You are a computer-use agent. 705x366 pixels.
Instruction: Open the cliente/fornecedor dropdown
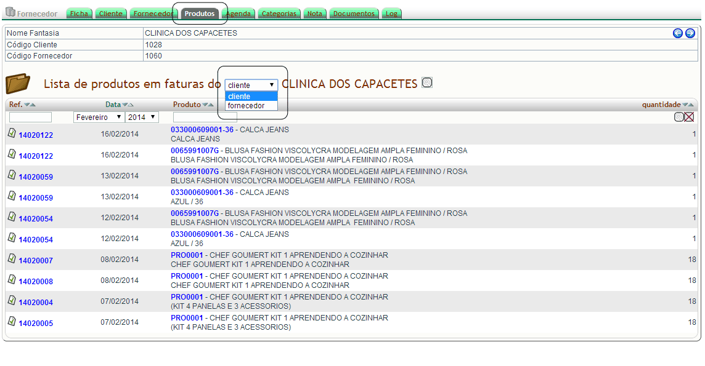tap(251, 86)
